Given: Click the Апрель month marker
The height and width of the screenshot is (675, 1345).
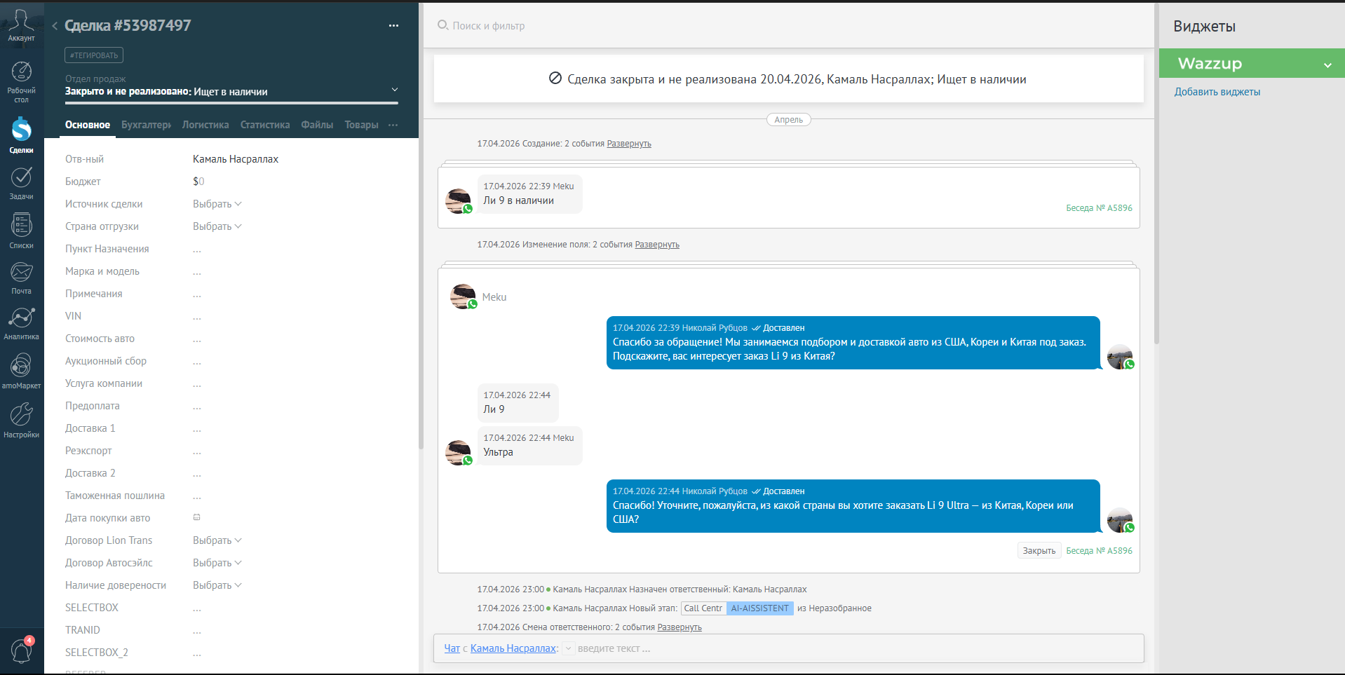Looking at the screenshot, I should click(x=789, y=120).
